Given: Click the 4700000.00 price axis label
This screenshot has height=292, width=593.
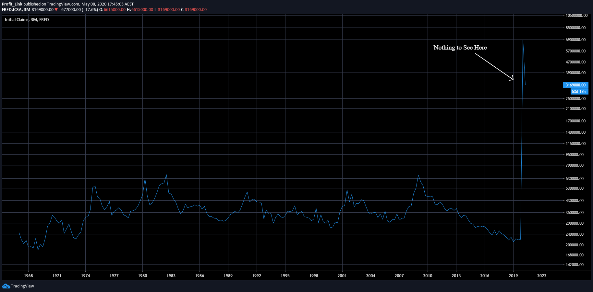Looking at the screenshot, I should [575, 62].
